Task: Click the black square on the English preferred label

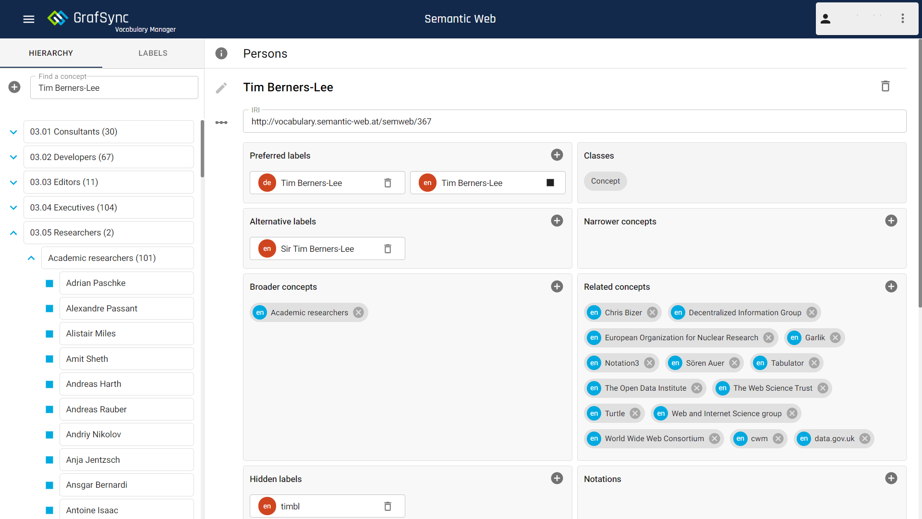Action: pyautogui.click(x=550, y=183)
